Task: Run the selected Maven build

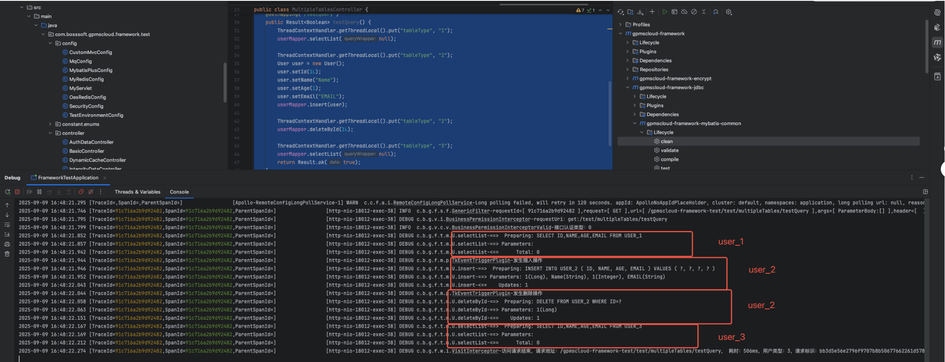Action: (x=665, y=12)
